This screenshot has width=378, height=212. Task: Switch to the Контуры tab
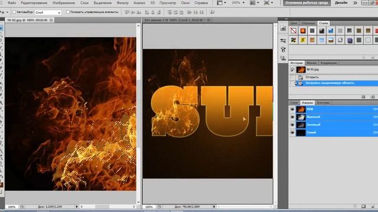click(x=323, y=102)
